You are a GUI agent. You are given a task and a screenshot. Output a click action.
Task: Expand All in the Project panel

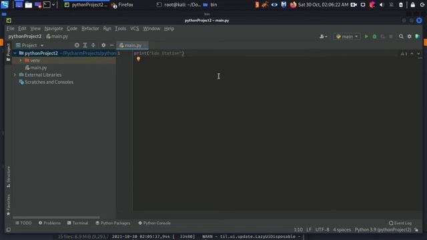point(85,45)
